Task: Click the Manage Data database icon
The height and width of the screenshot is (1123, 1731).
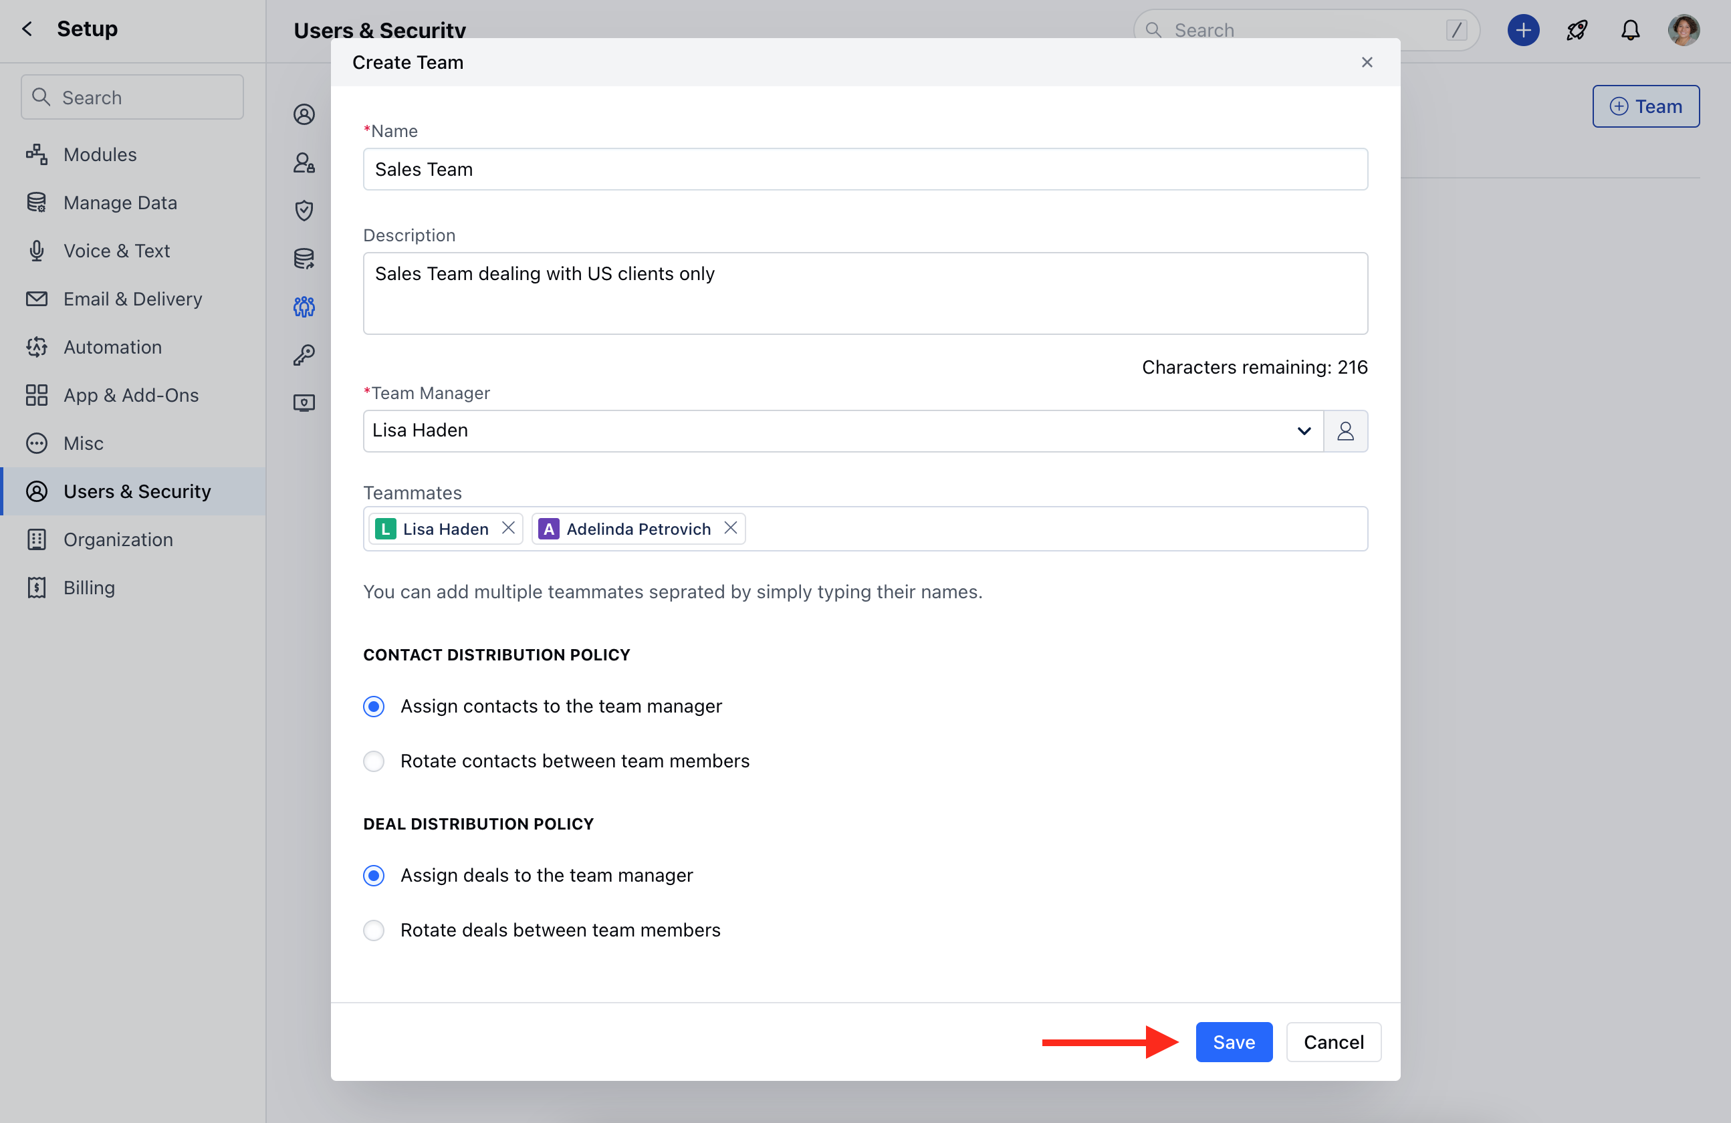Action: (36, 202)
